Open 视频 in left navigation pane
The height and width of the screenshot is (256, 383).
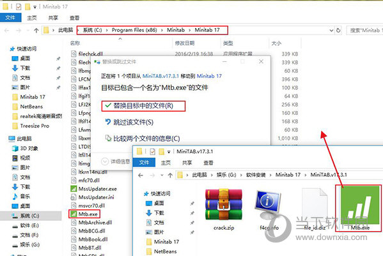tap(21, 158)
